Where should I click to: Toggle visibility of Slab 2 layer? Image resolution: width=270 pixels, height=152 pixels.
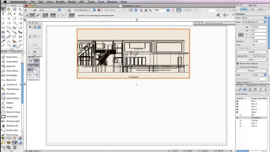pos(238,107)
